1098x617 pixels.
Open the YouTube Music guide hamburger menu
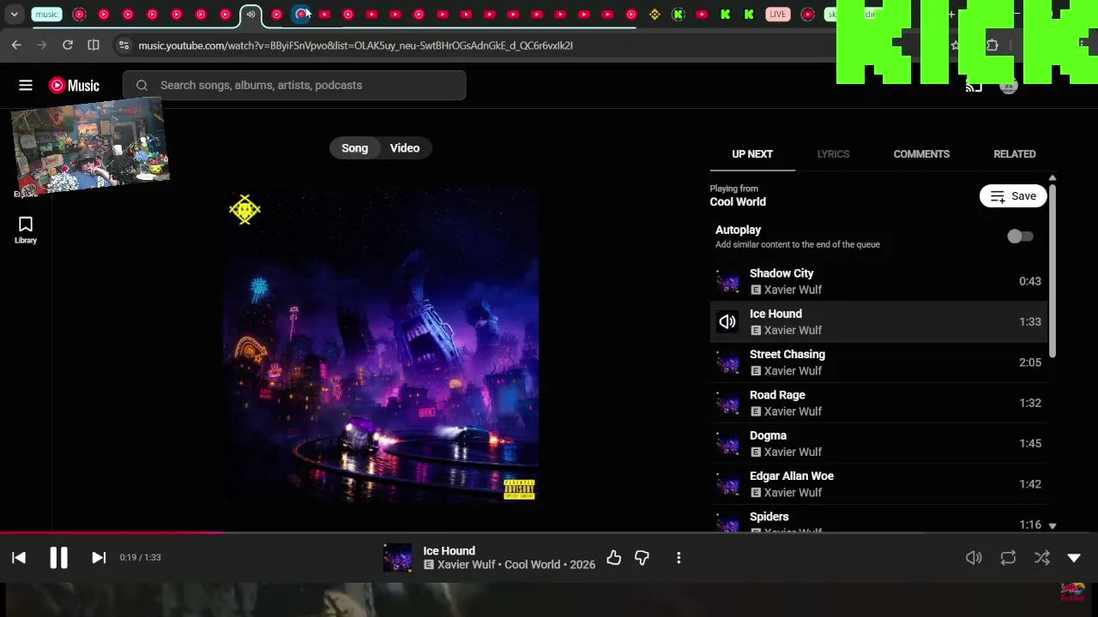click(x=26, y=85)
